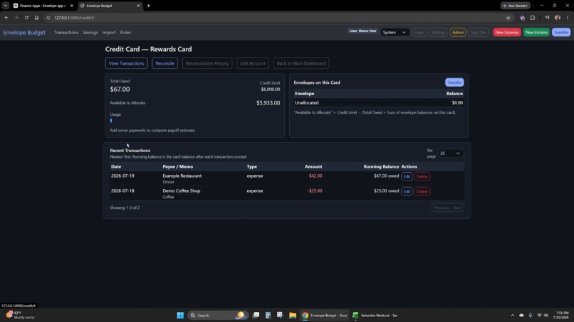The height and width of the screenshot is (322, 574).
Task: Delete the Demo Coffee Shop transaction
Action: (x=422, y=191)
